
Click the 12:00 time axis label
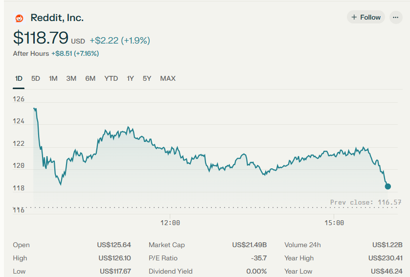tap(170, 223)
